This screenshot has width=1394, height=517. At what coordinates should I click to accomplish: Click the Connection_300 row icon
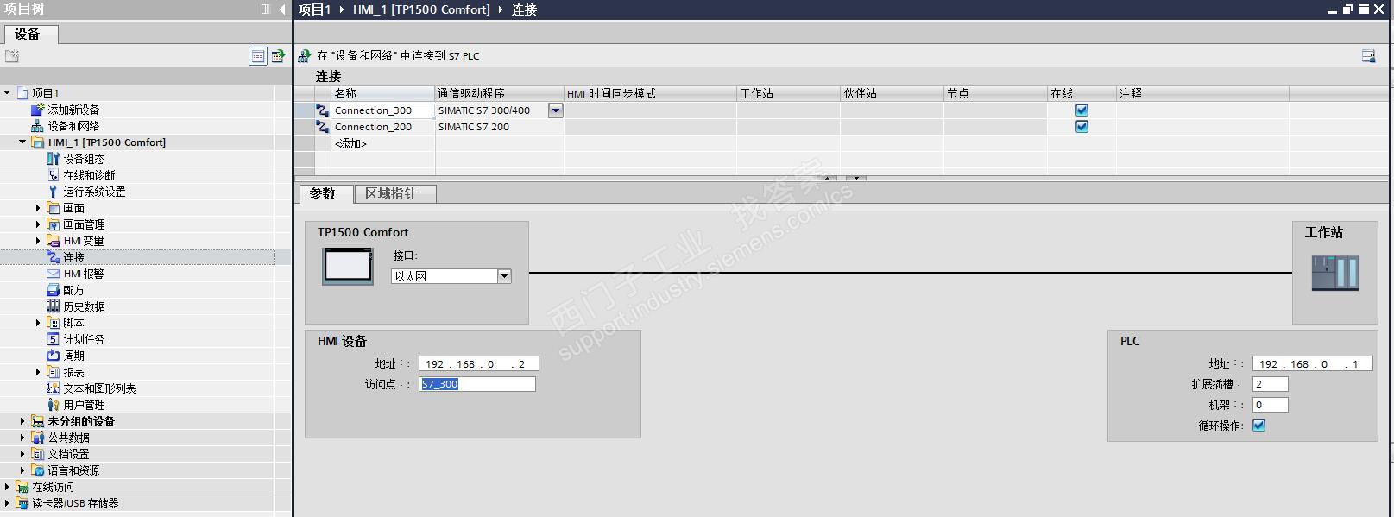click(322, 110)
